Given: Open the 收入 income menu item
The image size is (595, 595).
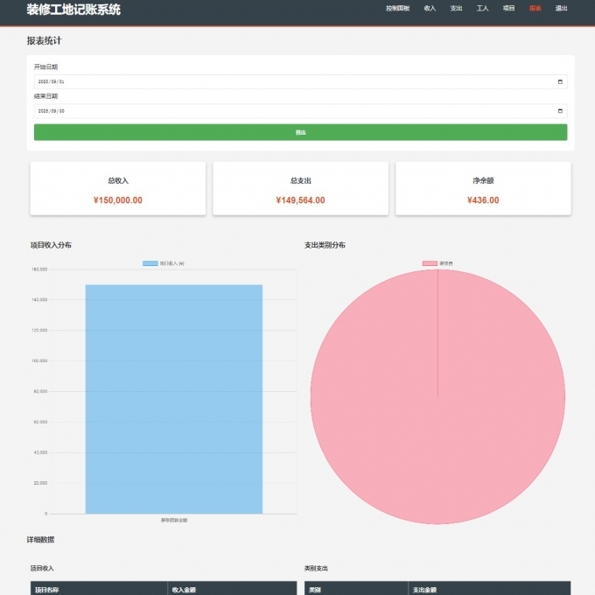Looking at the screenshot, I should pos(430,8).
